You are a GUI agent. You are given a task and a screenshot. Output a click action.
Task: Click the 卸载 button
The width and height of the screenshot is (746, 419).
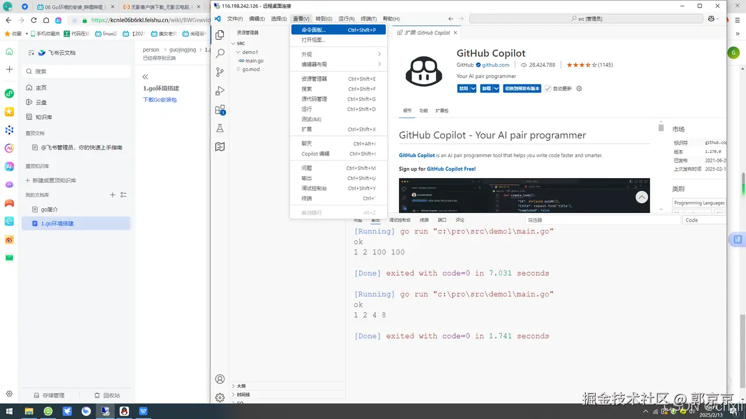486,88
